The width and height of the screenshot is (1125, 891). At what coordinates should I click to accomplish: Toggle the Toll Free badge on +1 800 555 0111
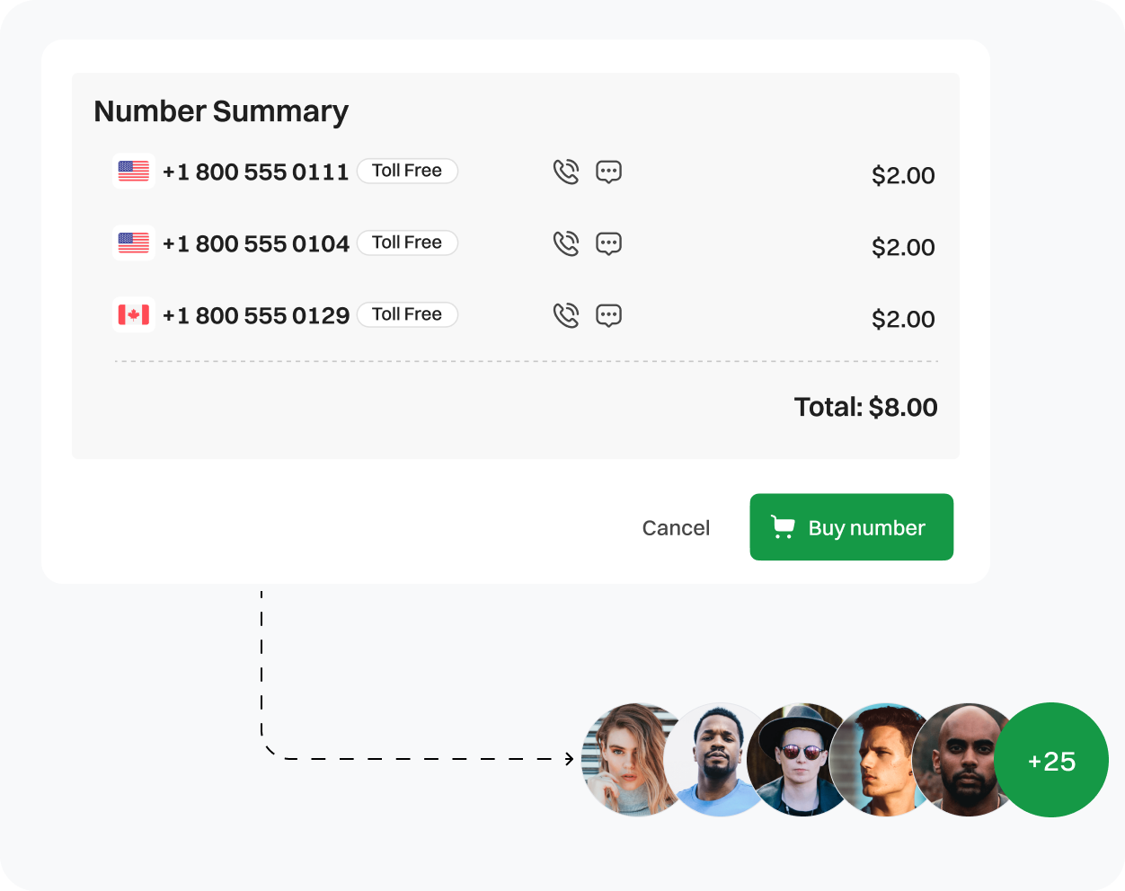[x=407, y=171]
